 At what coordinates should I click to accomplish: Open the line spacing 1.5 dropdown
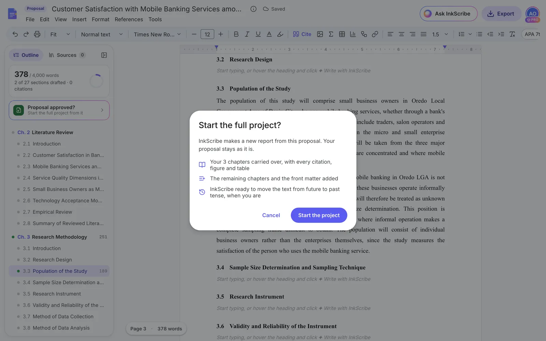[x=440, y=34]
